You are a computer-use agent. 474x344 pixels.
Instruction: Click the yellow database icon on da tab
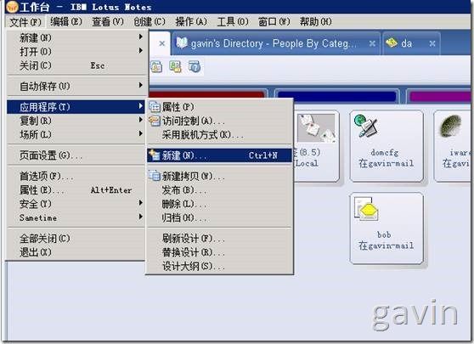pyautogui.click(x=392, y=43)
